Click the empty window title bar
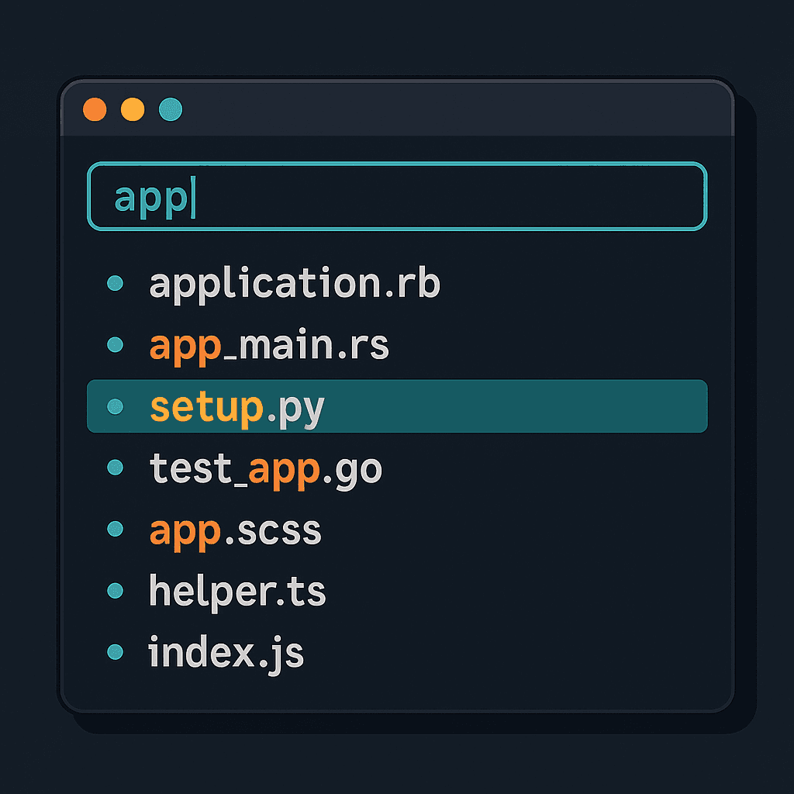 pos(457,109)
